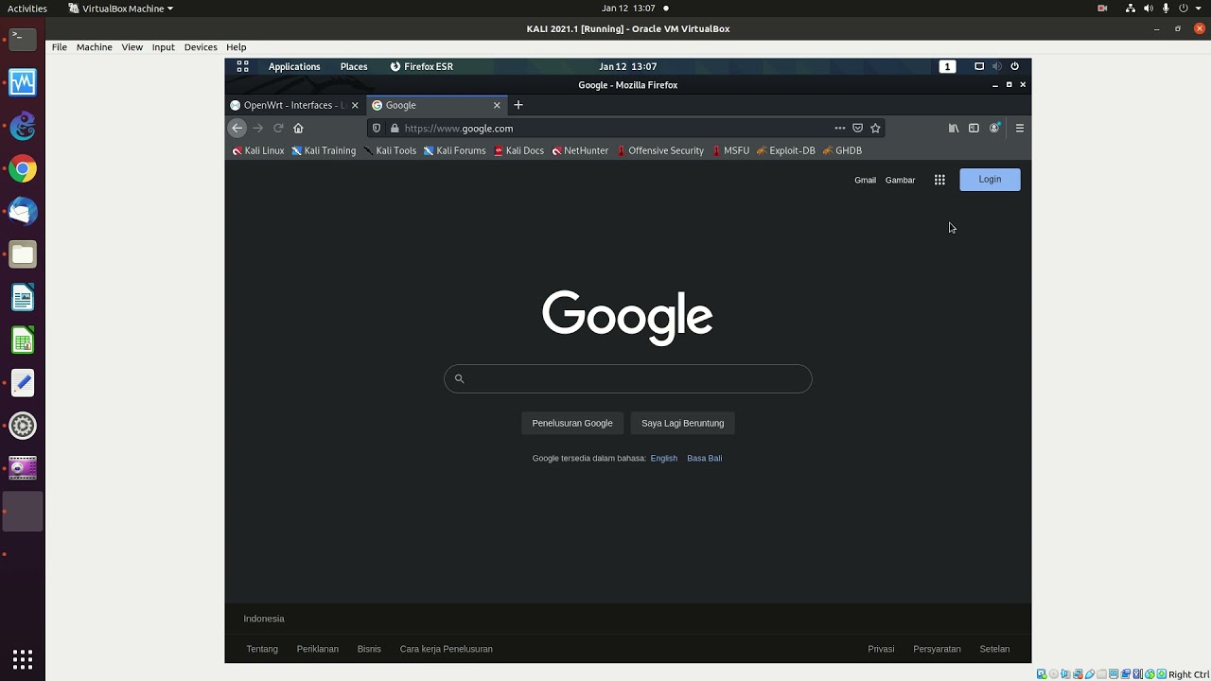
Task: Open Thunderbird mail from dock
Action: [x=23, y=212]
